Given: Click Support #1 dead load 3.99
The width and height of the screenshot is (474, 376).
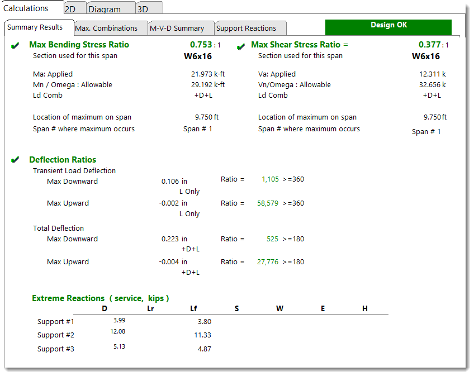Looking at the screenshot, I should (x=120, y=320).
